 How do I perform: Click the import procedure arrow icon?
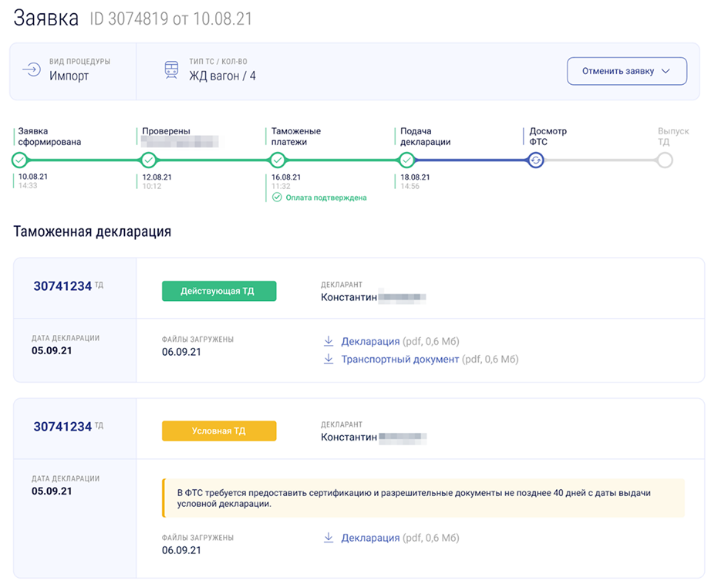tap(31, 70)
